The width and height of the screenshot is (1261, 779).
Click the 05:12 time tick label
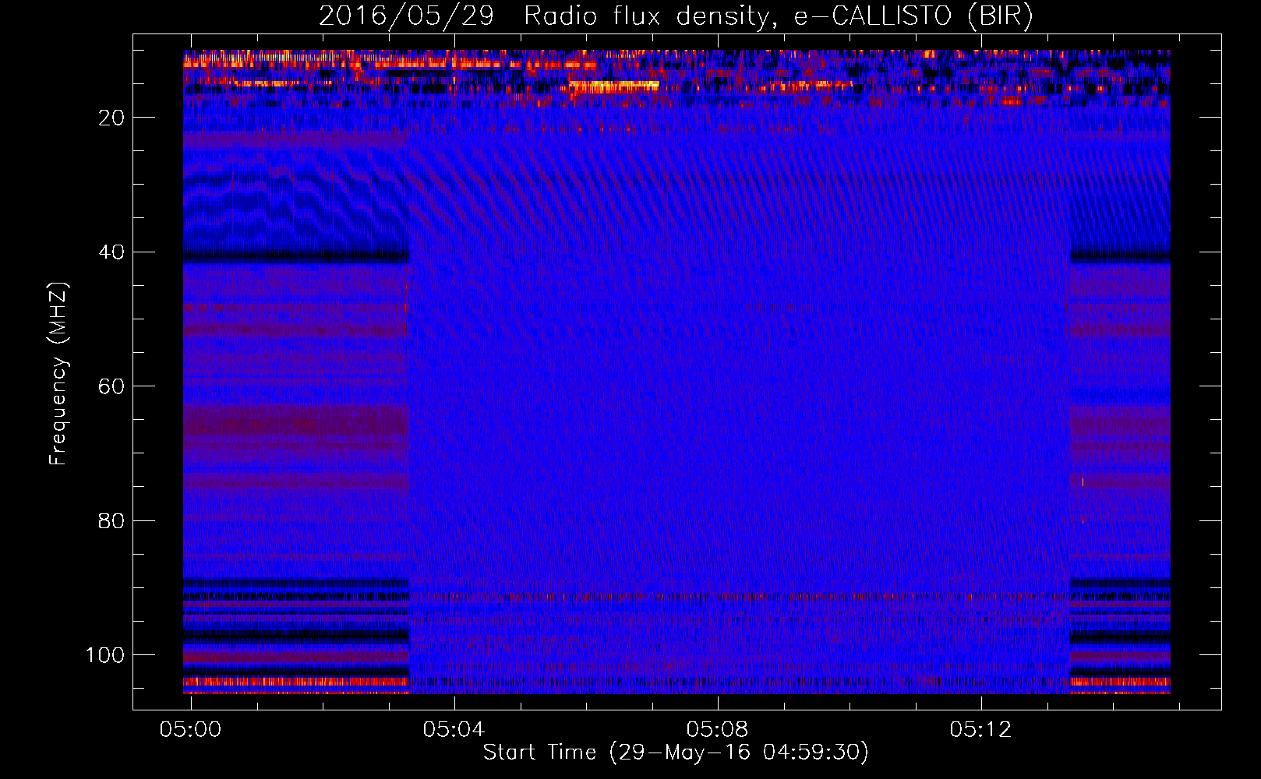(x=980, y=729)
